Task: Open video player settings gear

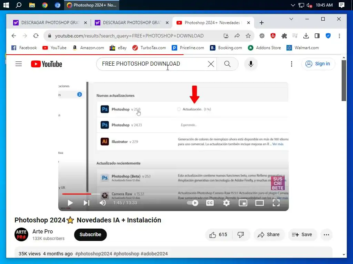Action: [226, 203]
